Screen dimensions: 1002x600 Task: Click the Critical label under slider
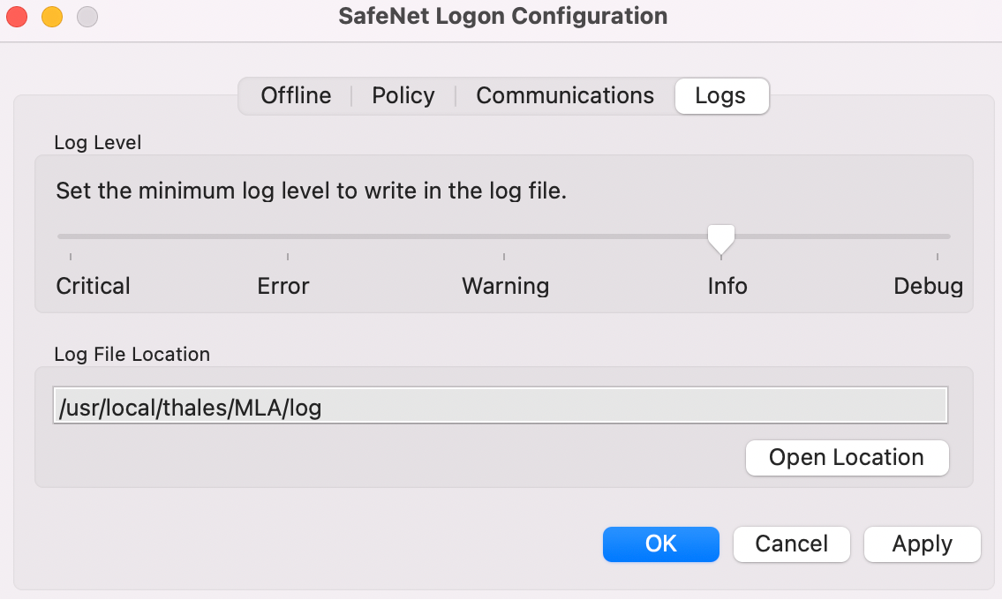click(94, 287)
